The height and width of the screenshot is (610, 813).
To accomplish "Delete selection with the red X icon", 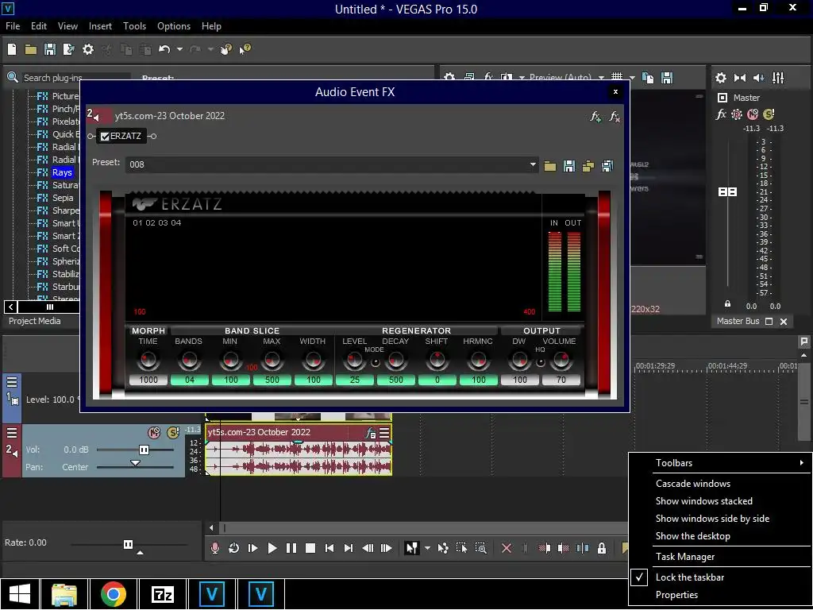I will pos(507,548).
